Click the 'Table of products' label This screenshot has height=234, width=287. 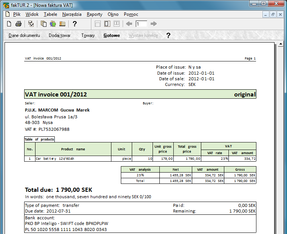(x=39, y=139)
